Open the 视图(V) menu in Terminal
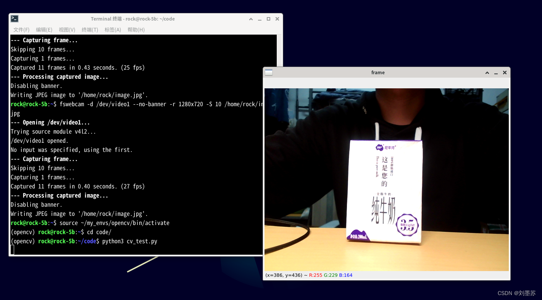 tap(67, 30)
